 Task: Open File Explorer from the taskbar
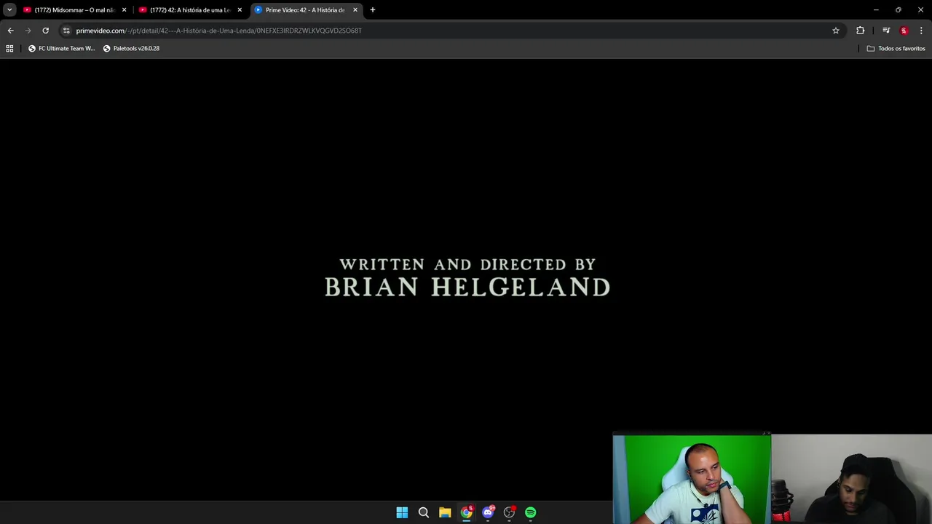coord(445,512)
